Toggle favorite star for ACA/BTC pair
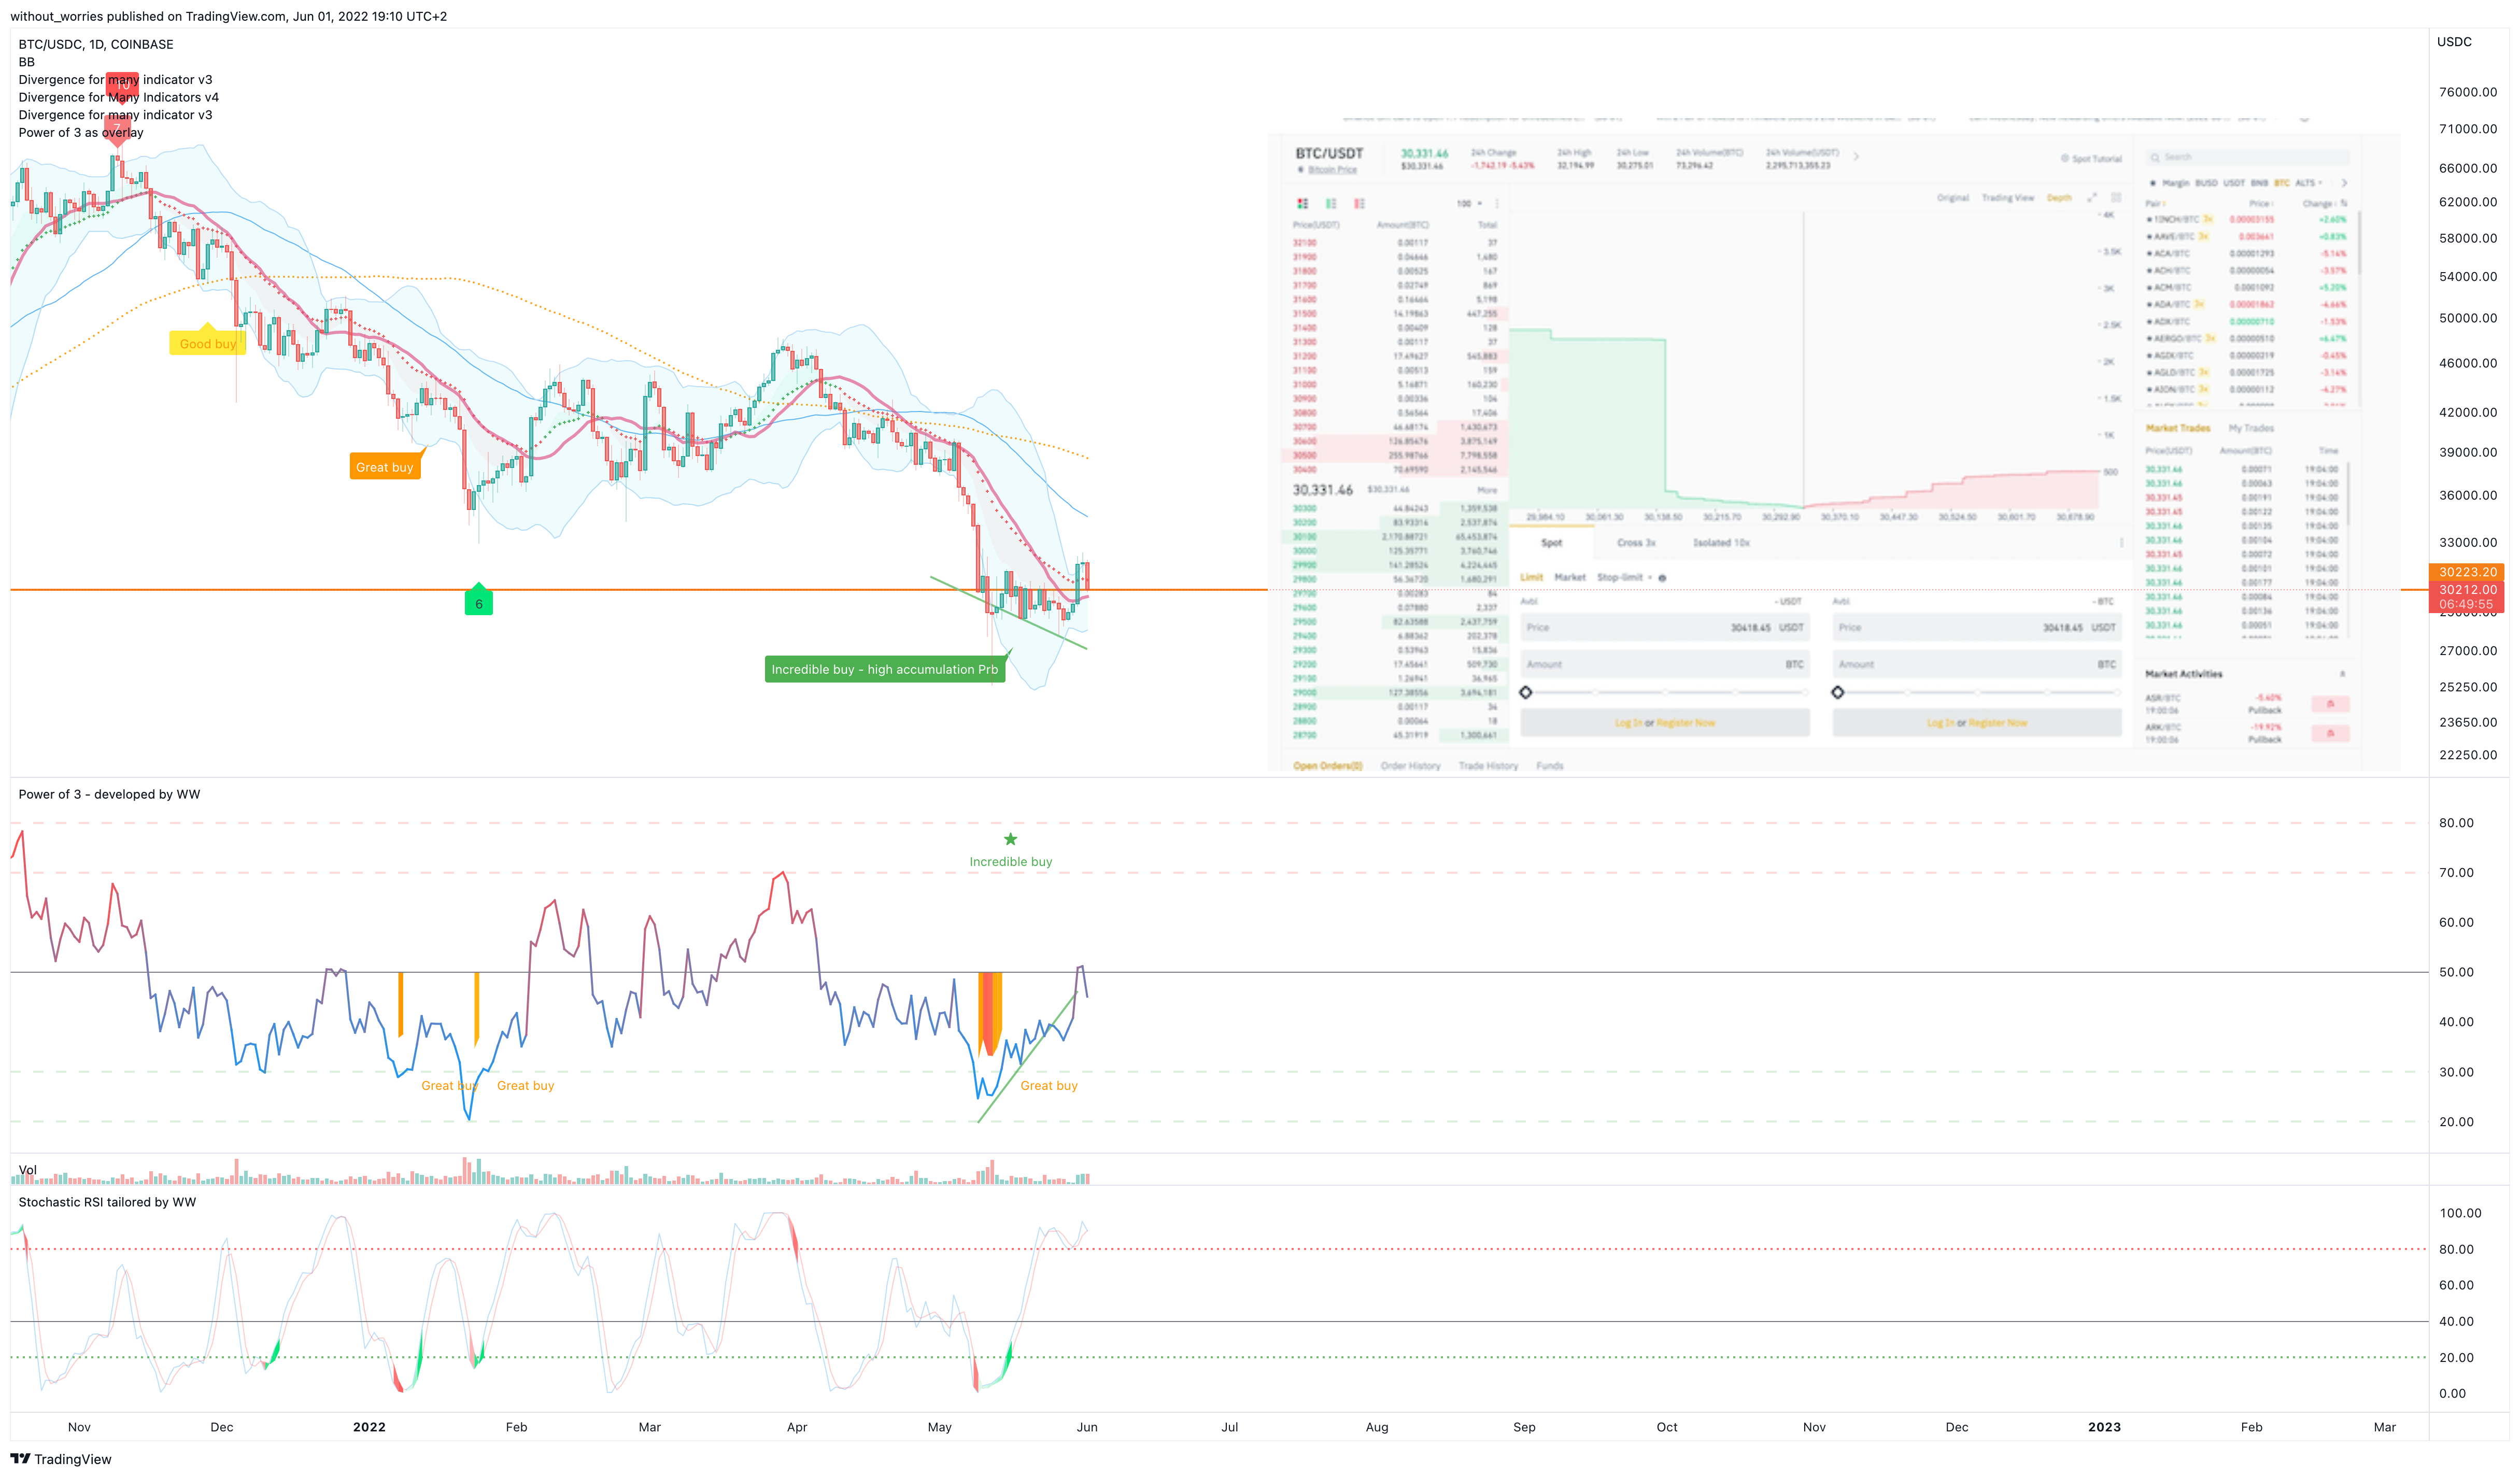 tap(2149, 253)
